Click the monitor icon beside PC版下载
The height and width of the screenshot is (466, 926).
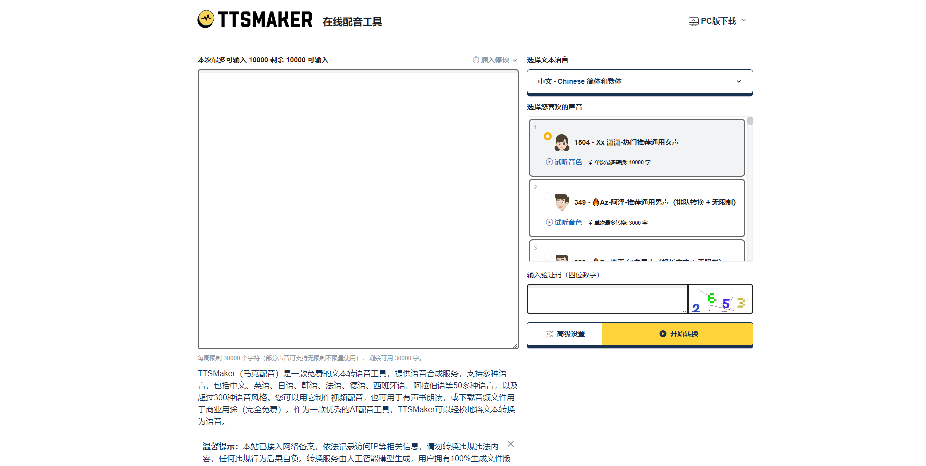point(693,22)
